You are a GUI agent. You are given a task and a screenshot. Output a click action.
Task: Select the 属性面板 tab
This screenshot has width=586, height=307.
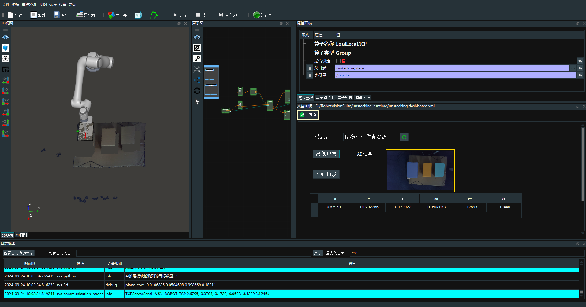(x=306, y=98)
